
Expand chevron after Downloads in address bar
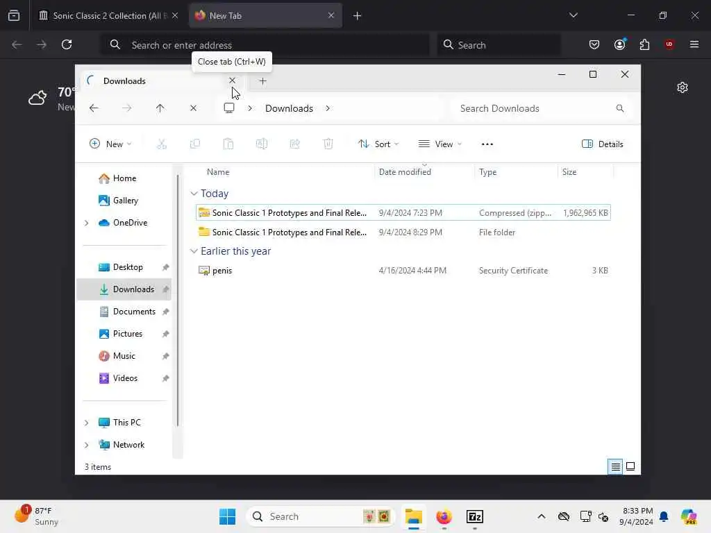[x=328, y=108]
